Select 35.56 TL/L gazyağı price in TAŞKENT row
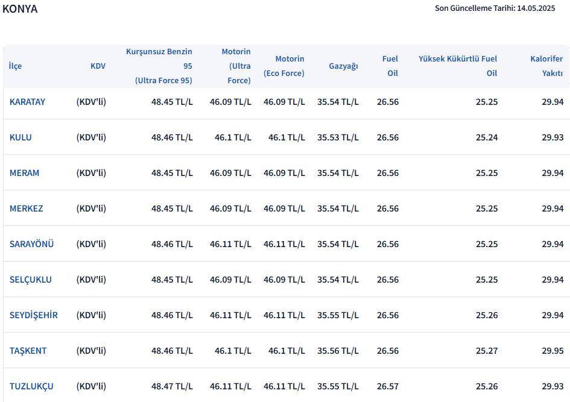 [x=338, y=351]
